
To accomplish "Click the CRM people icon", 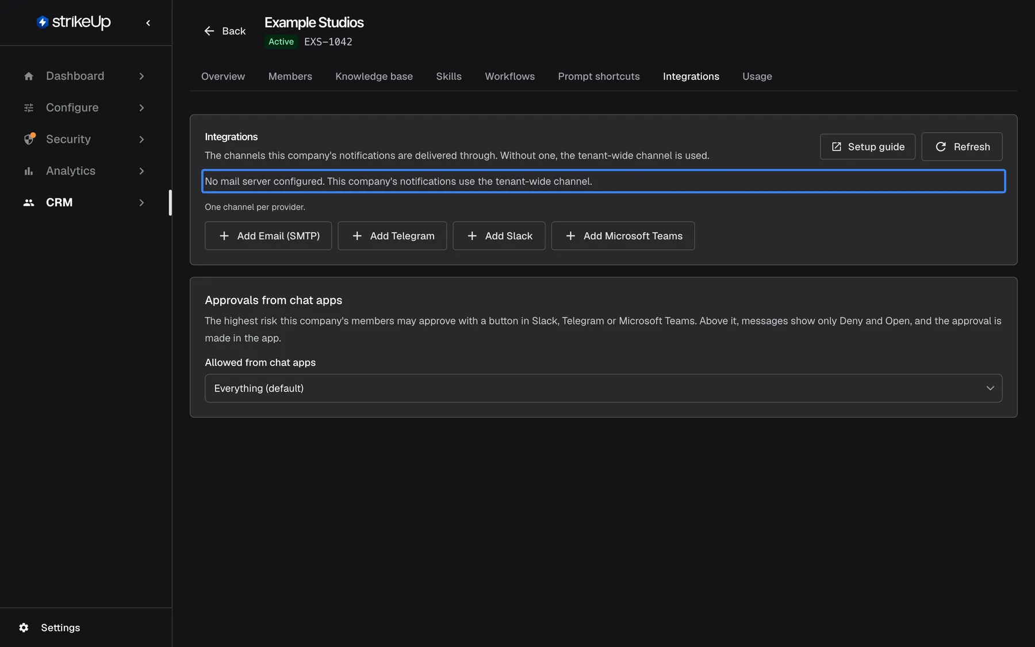I will click(29, 202).
